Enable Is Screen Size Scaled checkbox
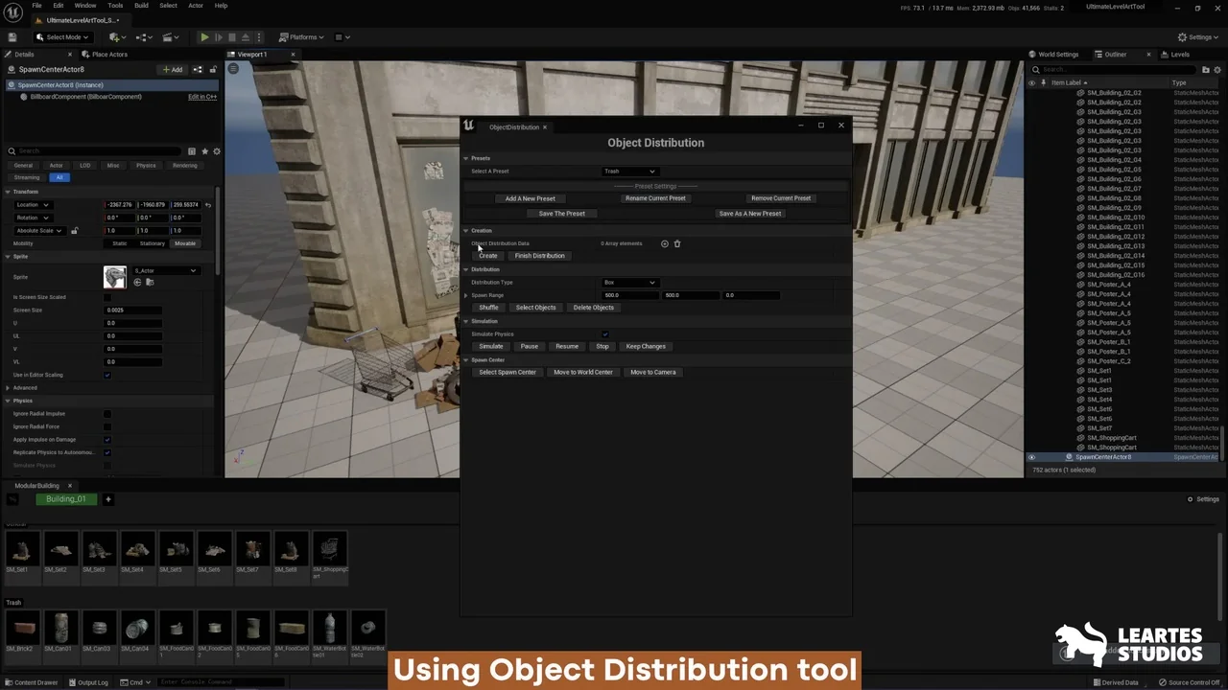This screenshot has width=1228, height=690. click(107, 297)
